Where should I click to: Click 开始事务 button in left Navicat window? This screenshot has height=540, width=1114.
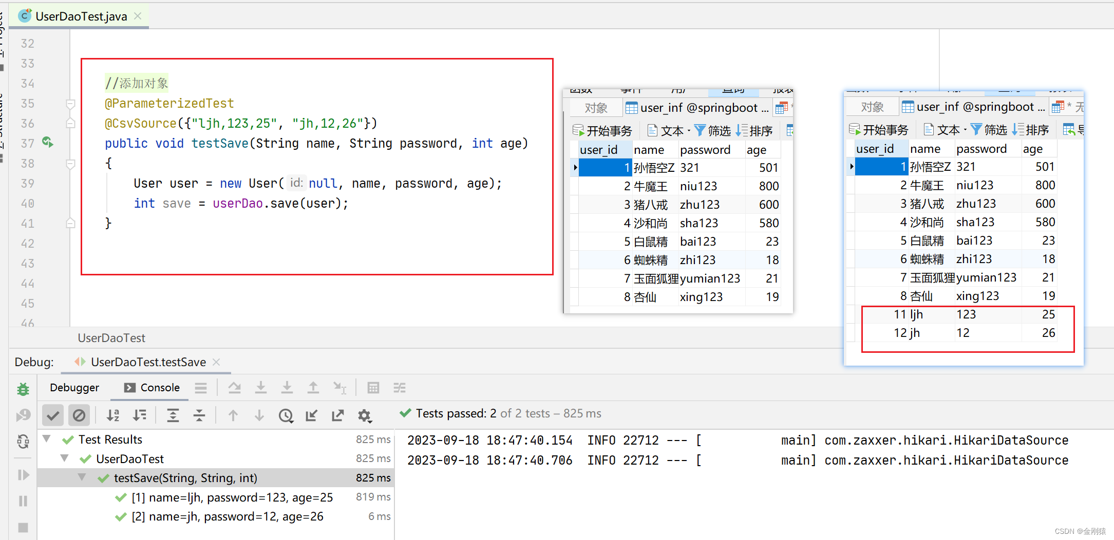pos(602,131)
